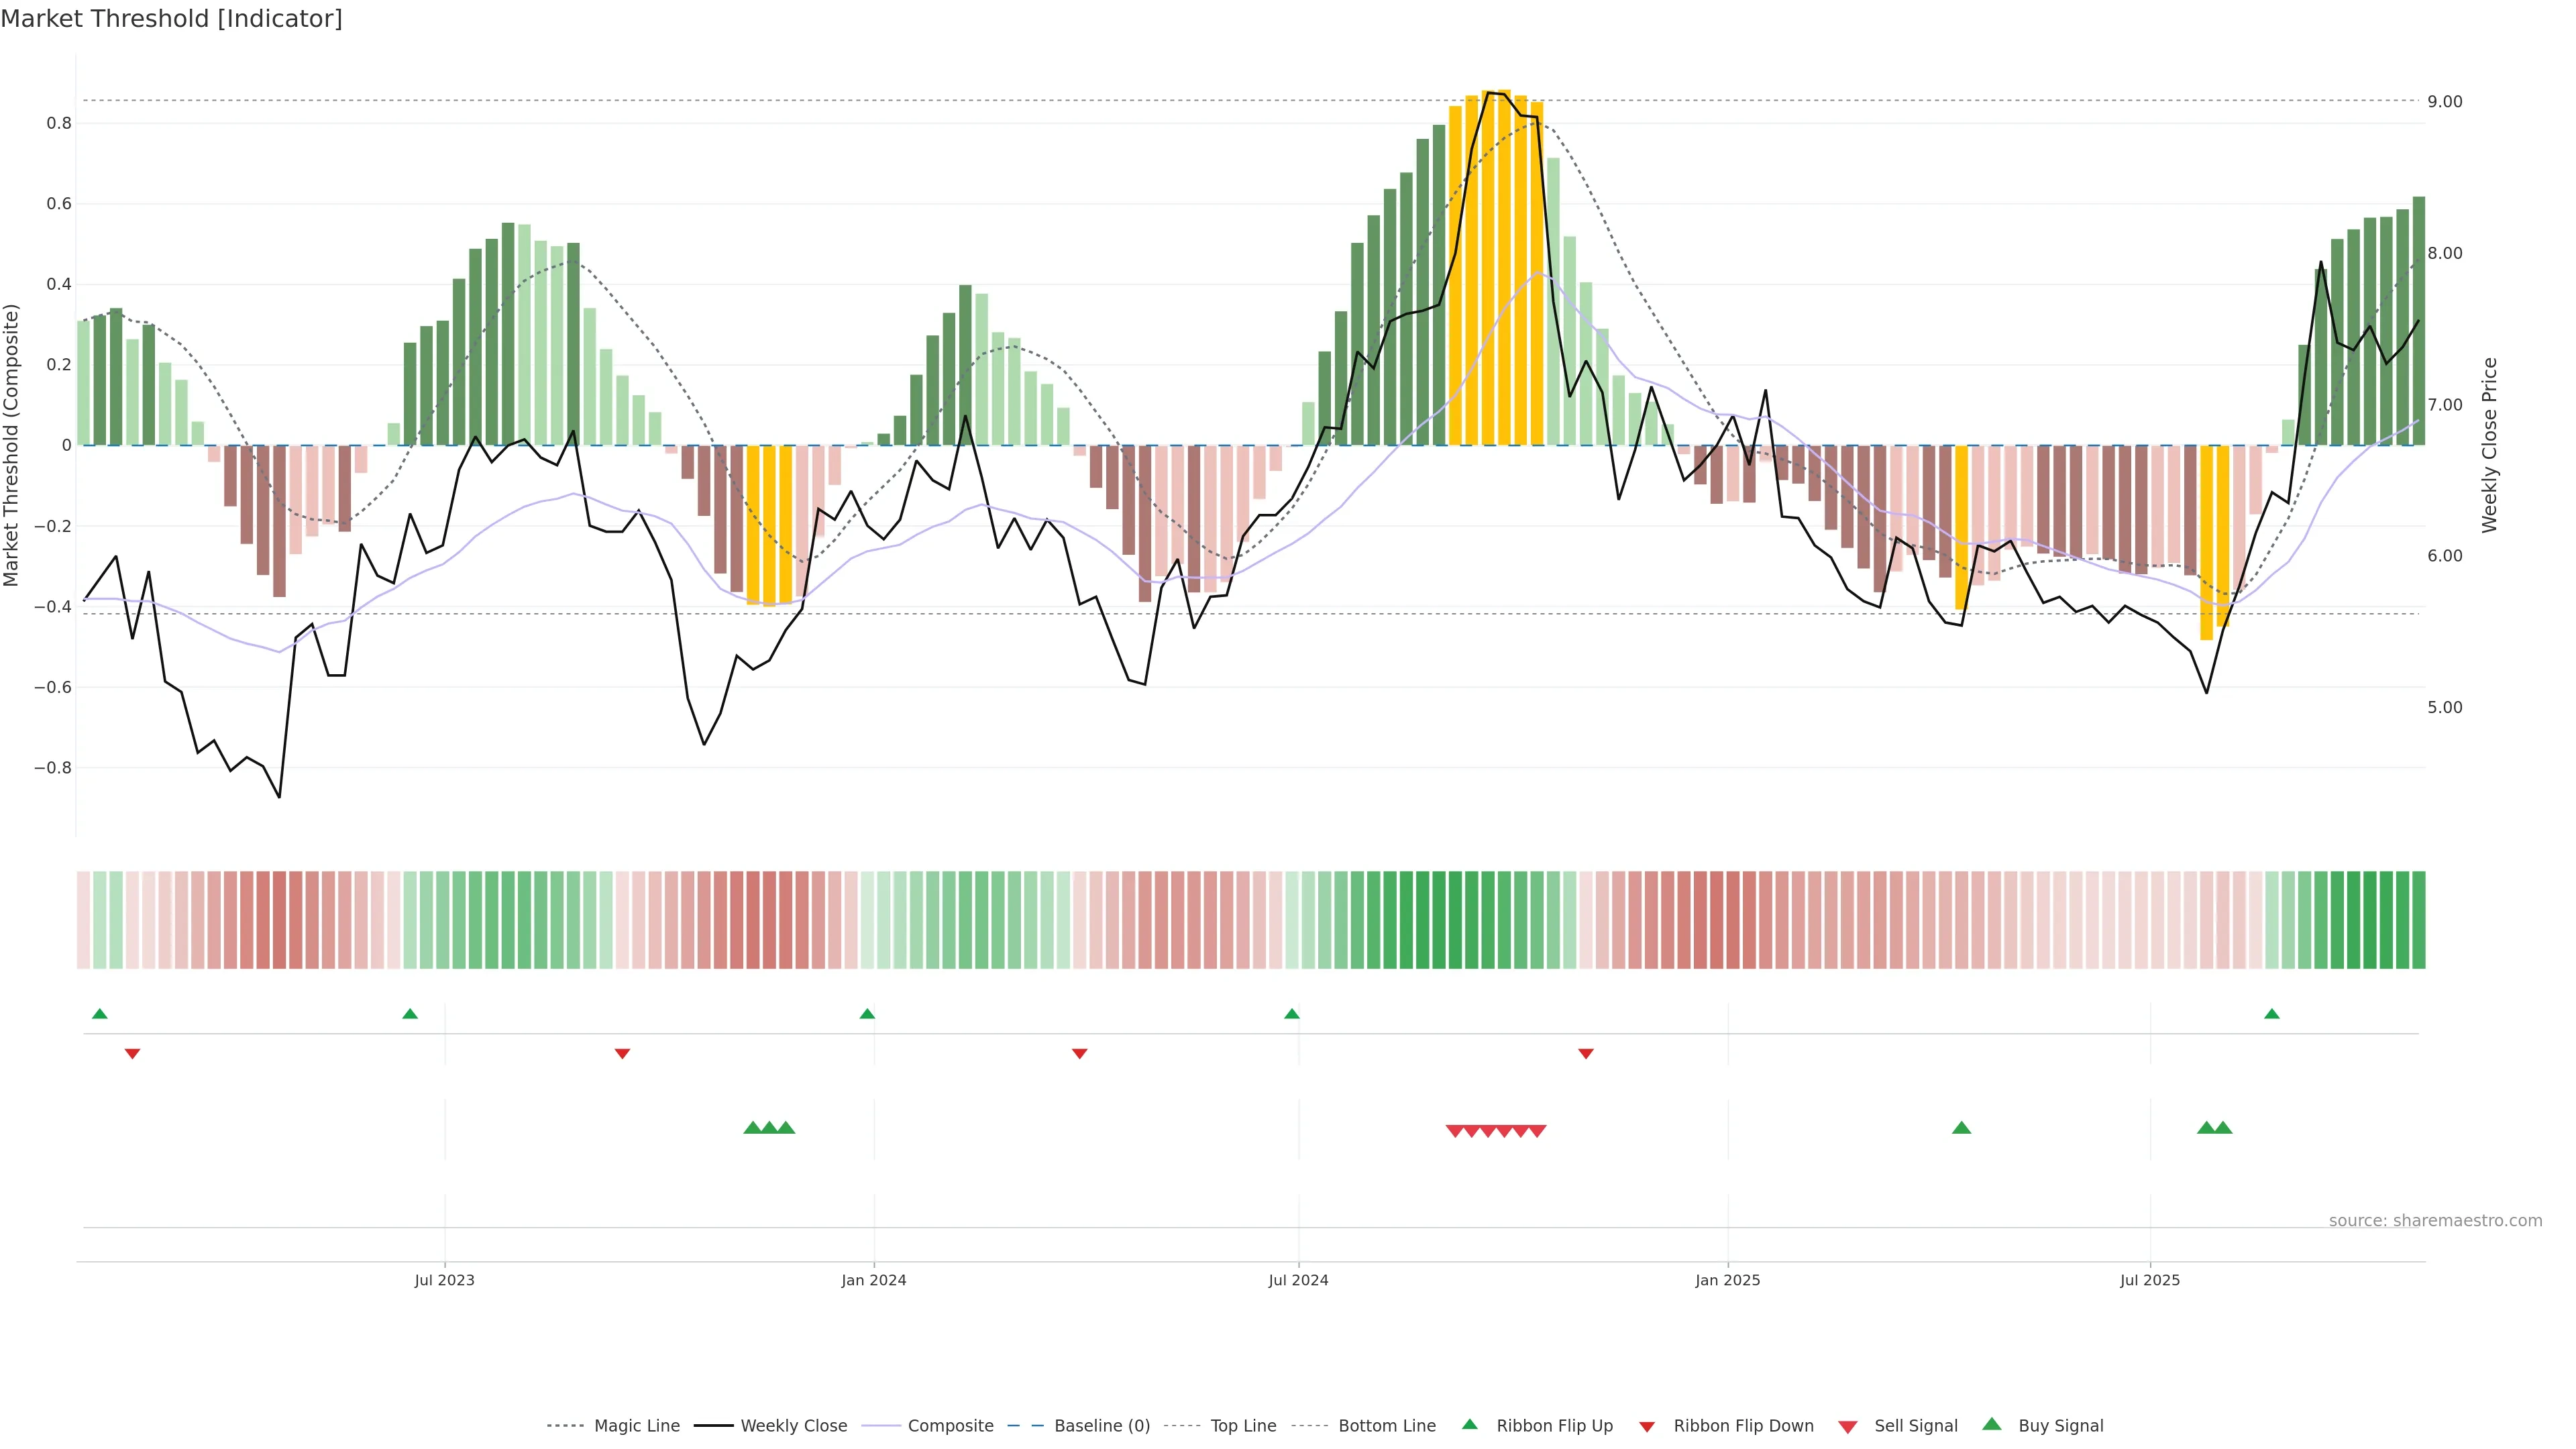
Task: Click the leftmost Ribbon Flip Up marker
Action: click(100, 1014)
